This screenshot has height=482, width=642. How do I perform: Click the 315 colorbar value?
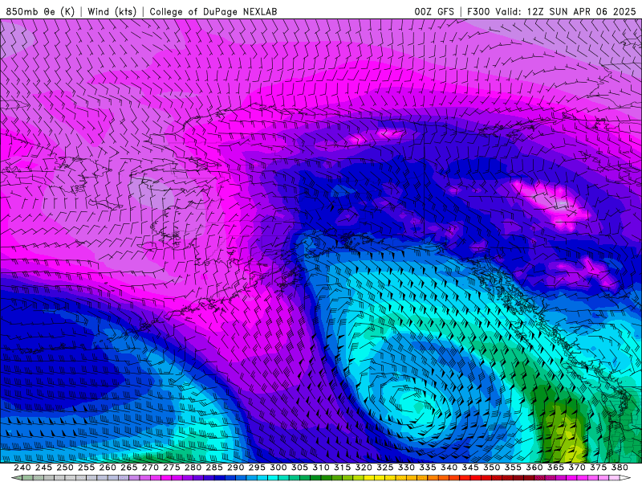342,468
